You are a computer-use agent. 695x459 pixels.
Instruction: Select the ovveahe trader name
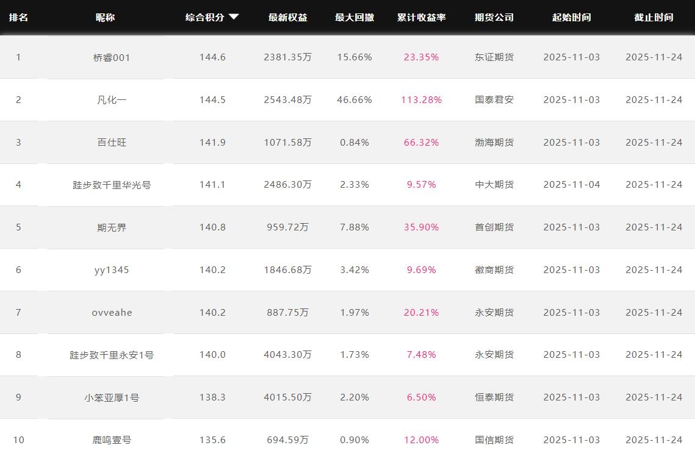[112, 313]
